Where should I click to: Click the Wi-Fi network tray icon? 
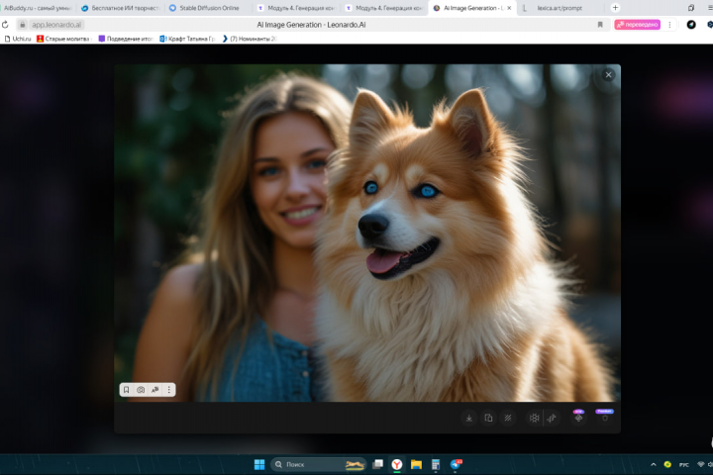tap(701, 464)
